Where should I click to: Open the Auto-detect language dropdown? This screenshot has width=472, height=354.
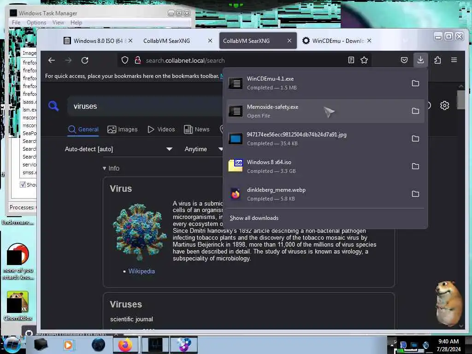point(118,149)
